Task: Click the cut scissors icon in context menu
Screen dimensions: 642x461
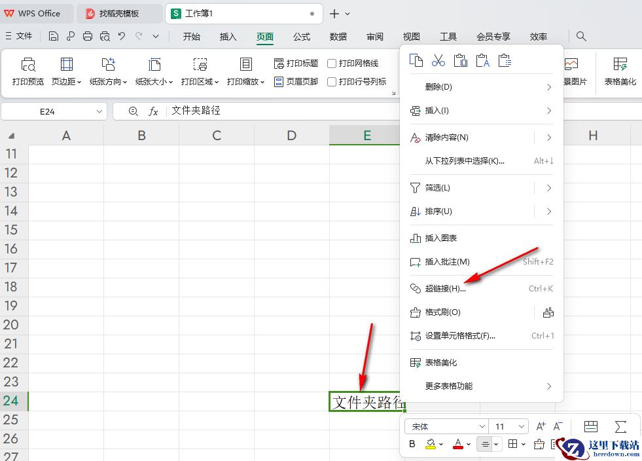Action: pyautogui.click(x=438, y=61)
